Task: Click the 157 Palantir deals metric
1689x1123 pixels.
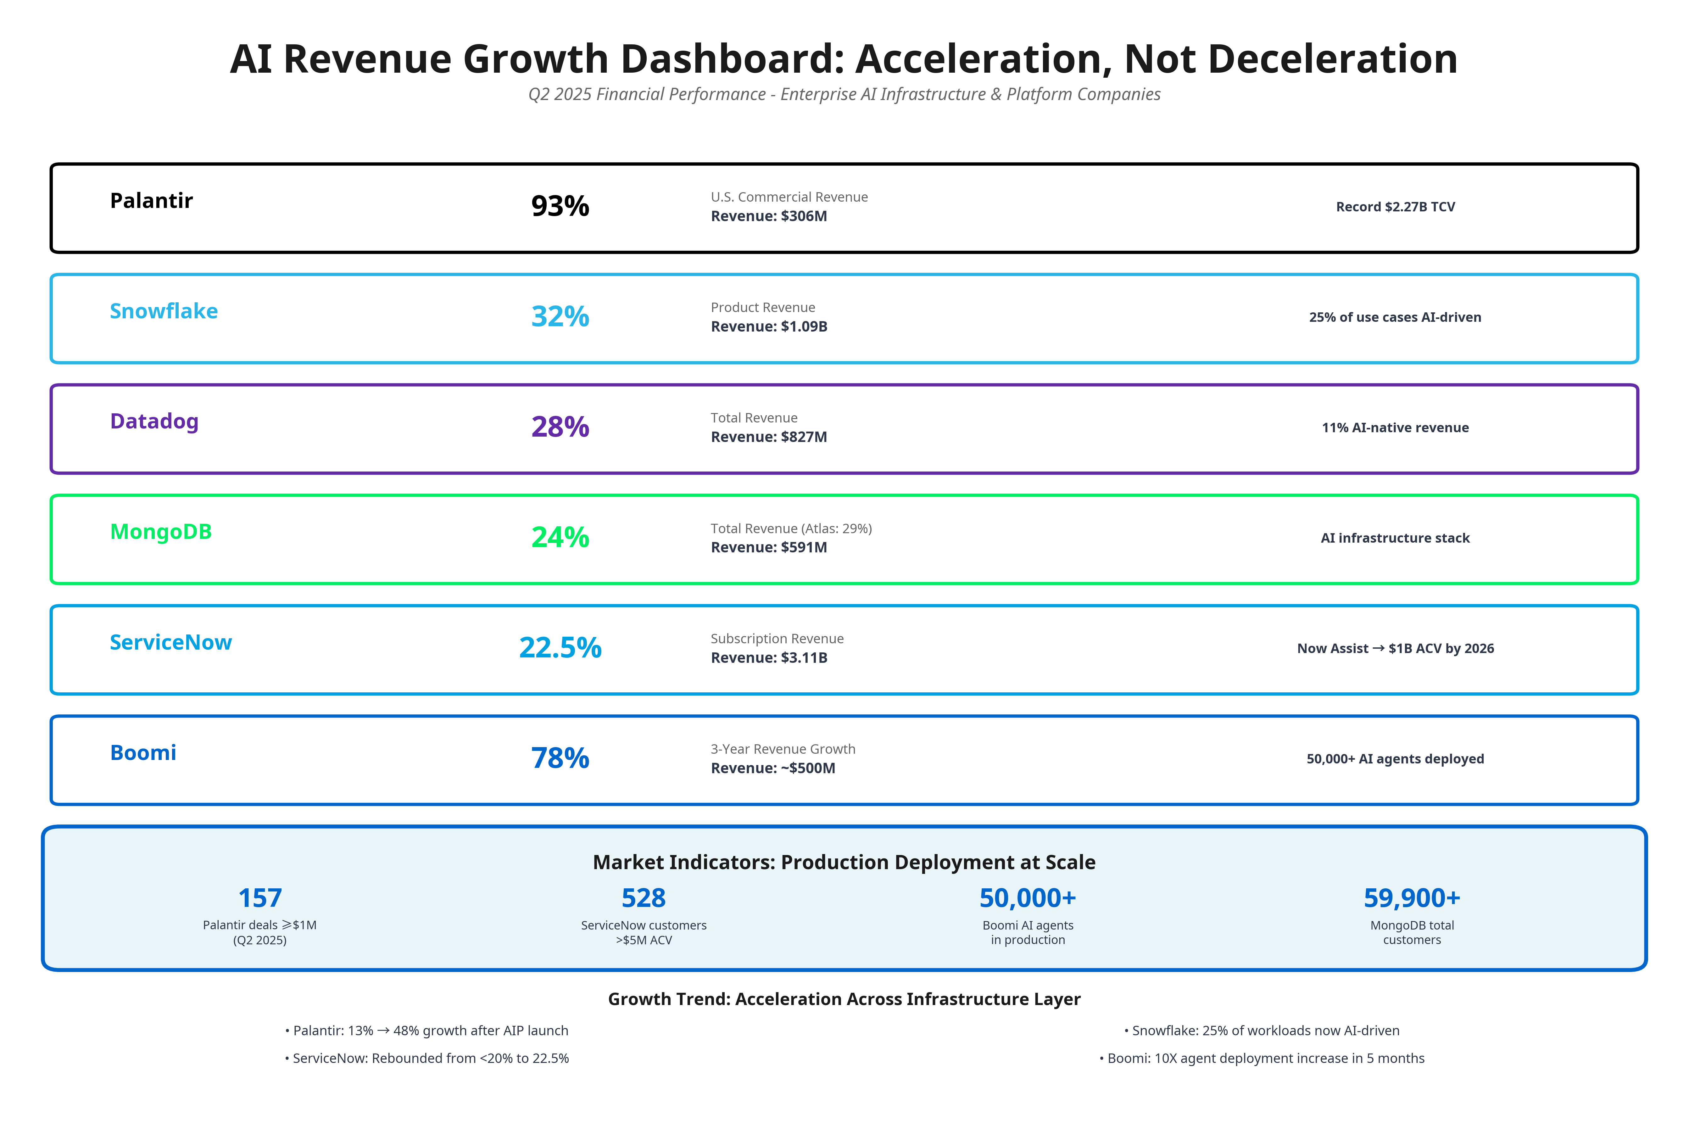Action: coord(260,898)
